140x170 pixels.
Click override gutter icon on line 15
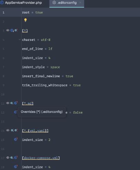tap(16, 139)
